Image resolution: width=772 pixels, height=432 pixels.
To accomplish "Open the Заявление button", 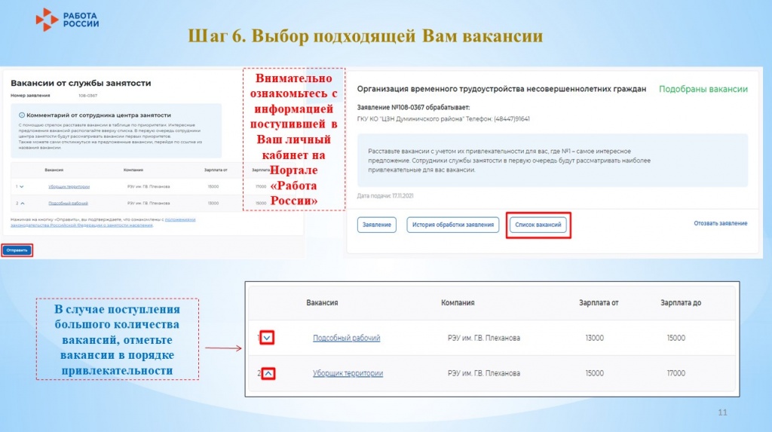I will pyautogui.click(x=377, y=225).
